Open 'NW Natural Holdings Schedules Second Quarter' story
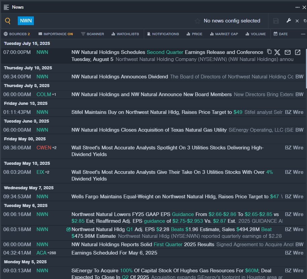The width and height of the screenshot is (307, 279). coord(167,56)
